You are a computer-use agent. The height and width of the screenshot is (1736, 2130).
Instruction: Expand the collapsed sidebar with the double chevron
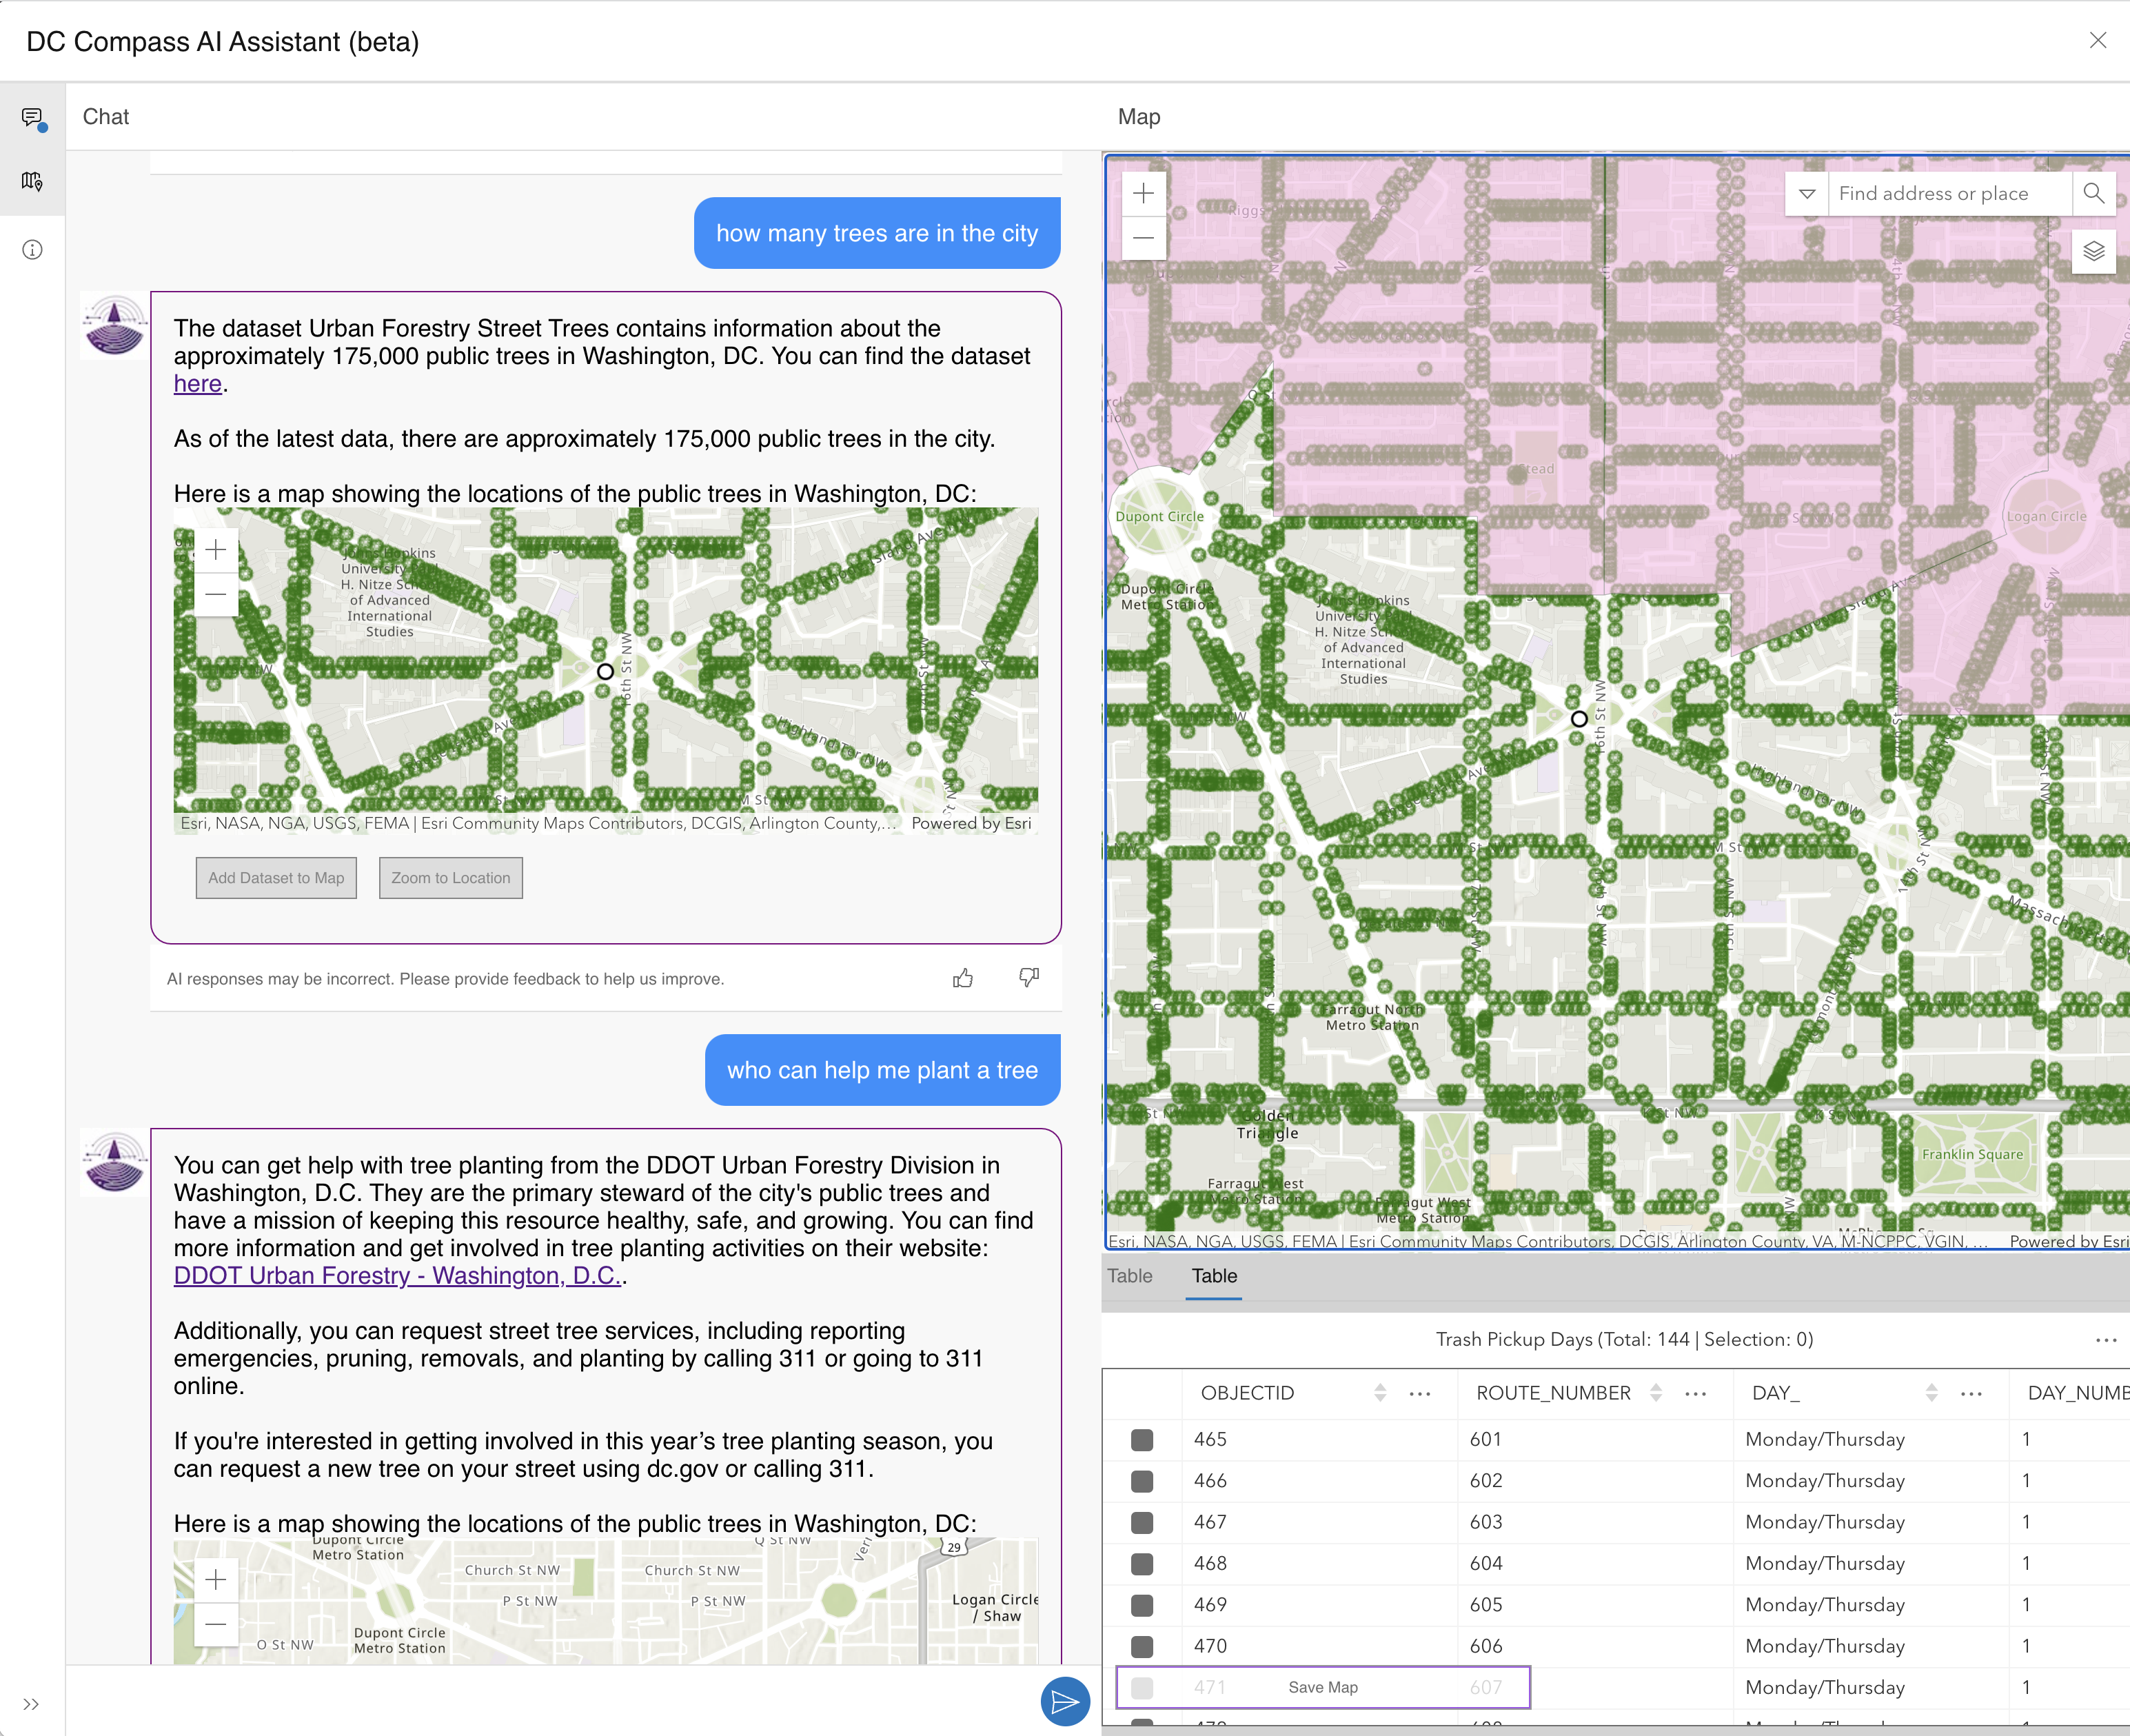[32, 1705]
